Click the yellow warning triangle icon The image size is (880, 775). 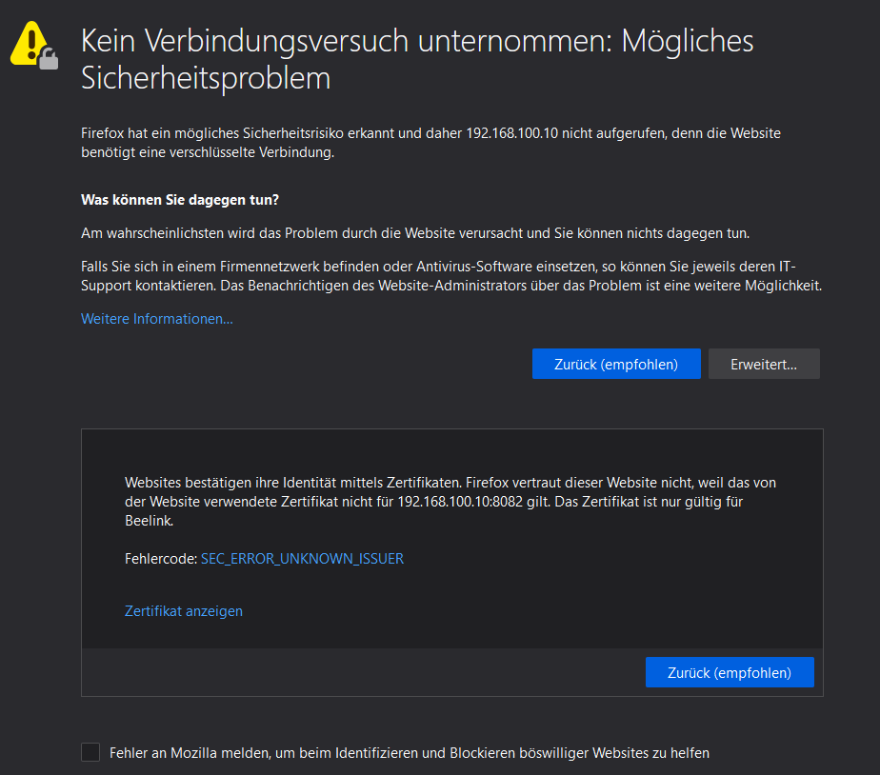(x=30, y=41)
